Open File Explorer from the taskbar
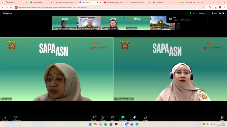 (101, 124)
